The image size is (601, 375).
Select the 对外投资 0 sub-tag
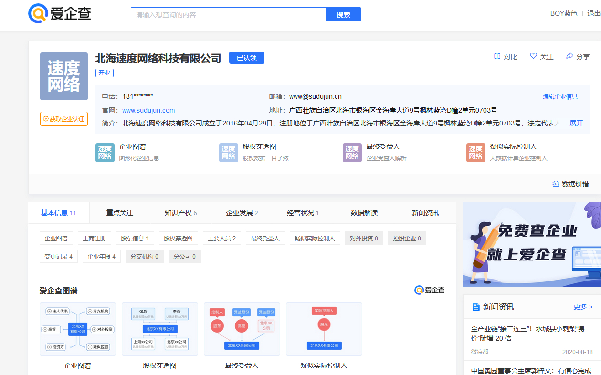(x=364, y=238)
